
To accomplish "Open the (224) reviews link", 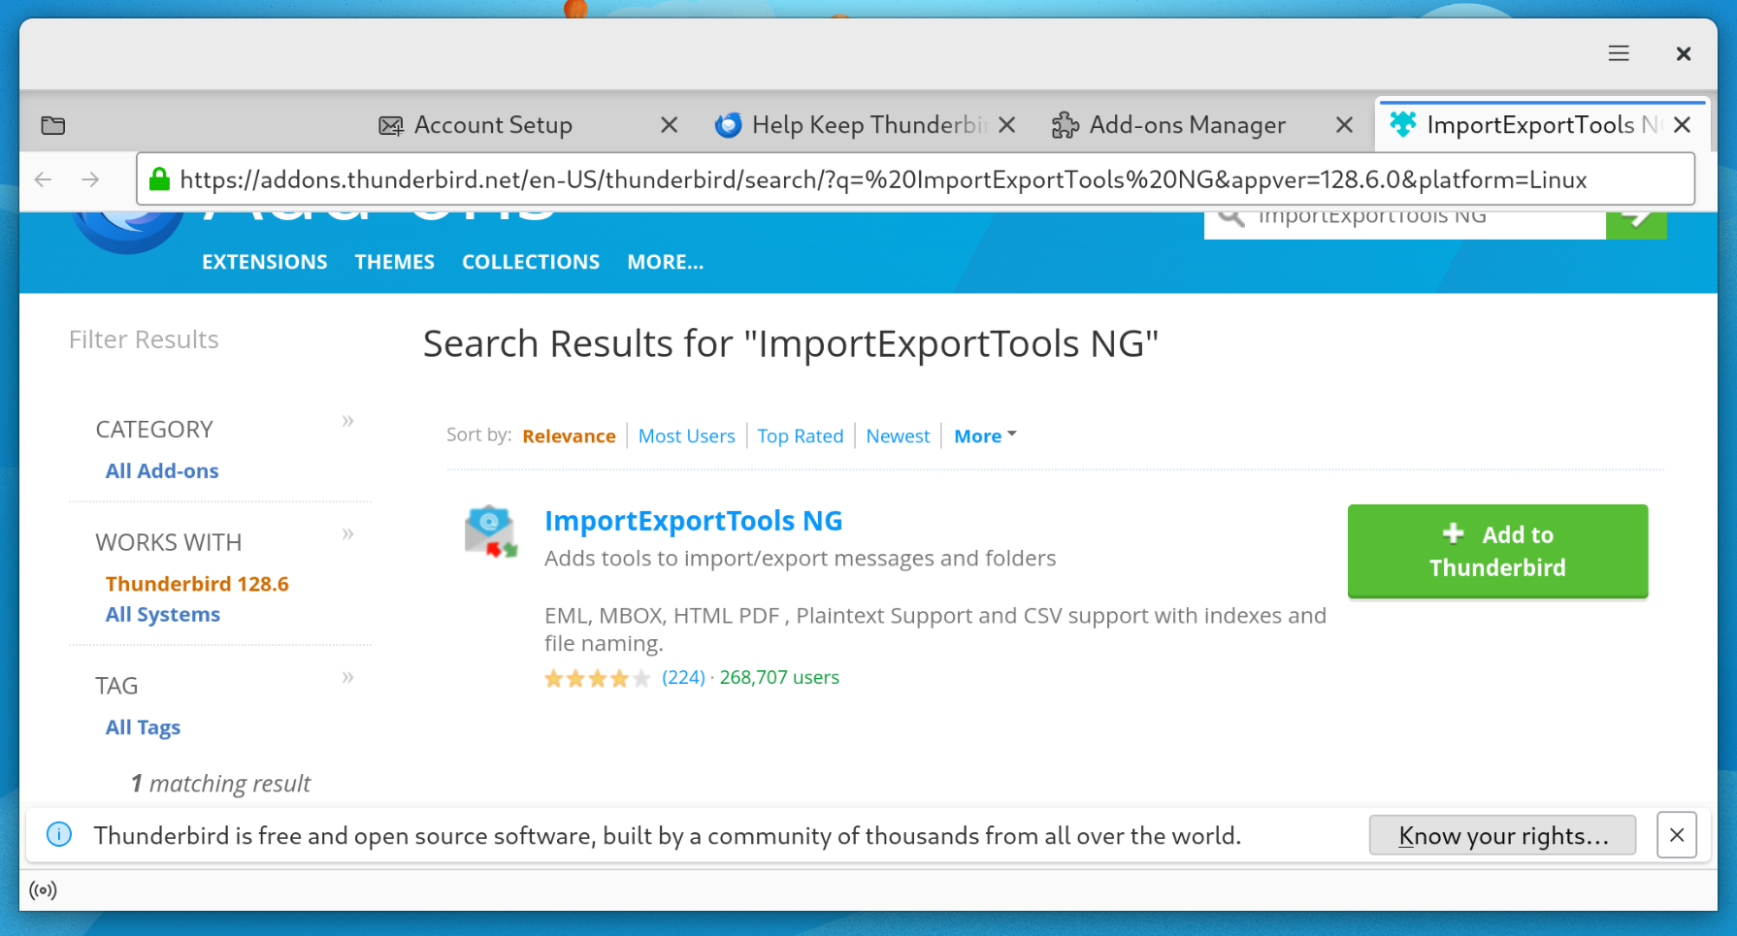I will (683, 678).
